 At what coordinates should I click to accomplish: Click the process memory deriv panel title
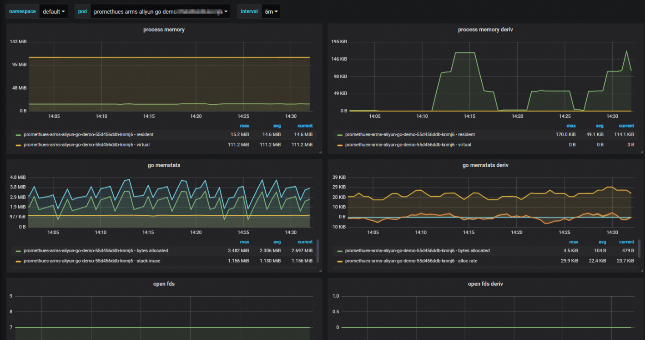pos(485,30)
